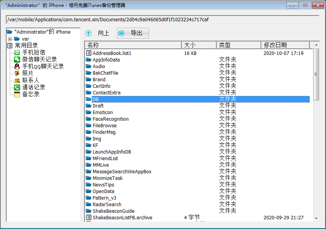Image resolution: width=326 pixels, height=229 pixels.
Task: Click the 向上 label to go up
Action: point(103,33)
